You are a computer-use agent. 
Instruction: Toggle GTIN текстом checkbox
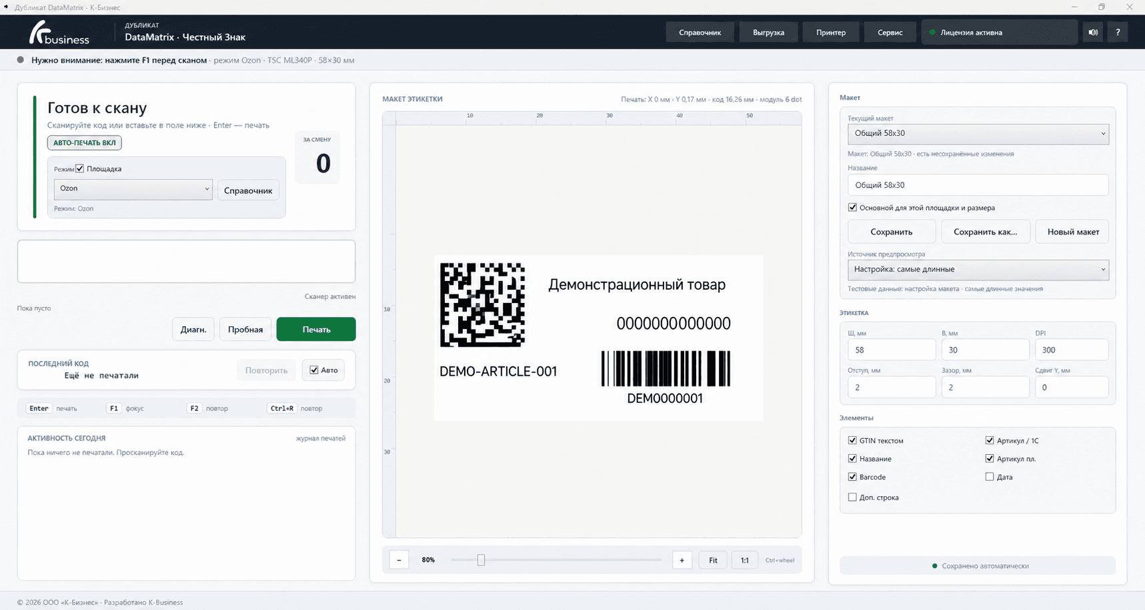click(x=852, y=440)
